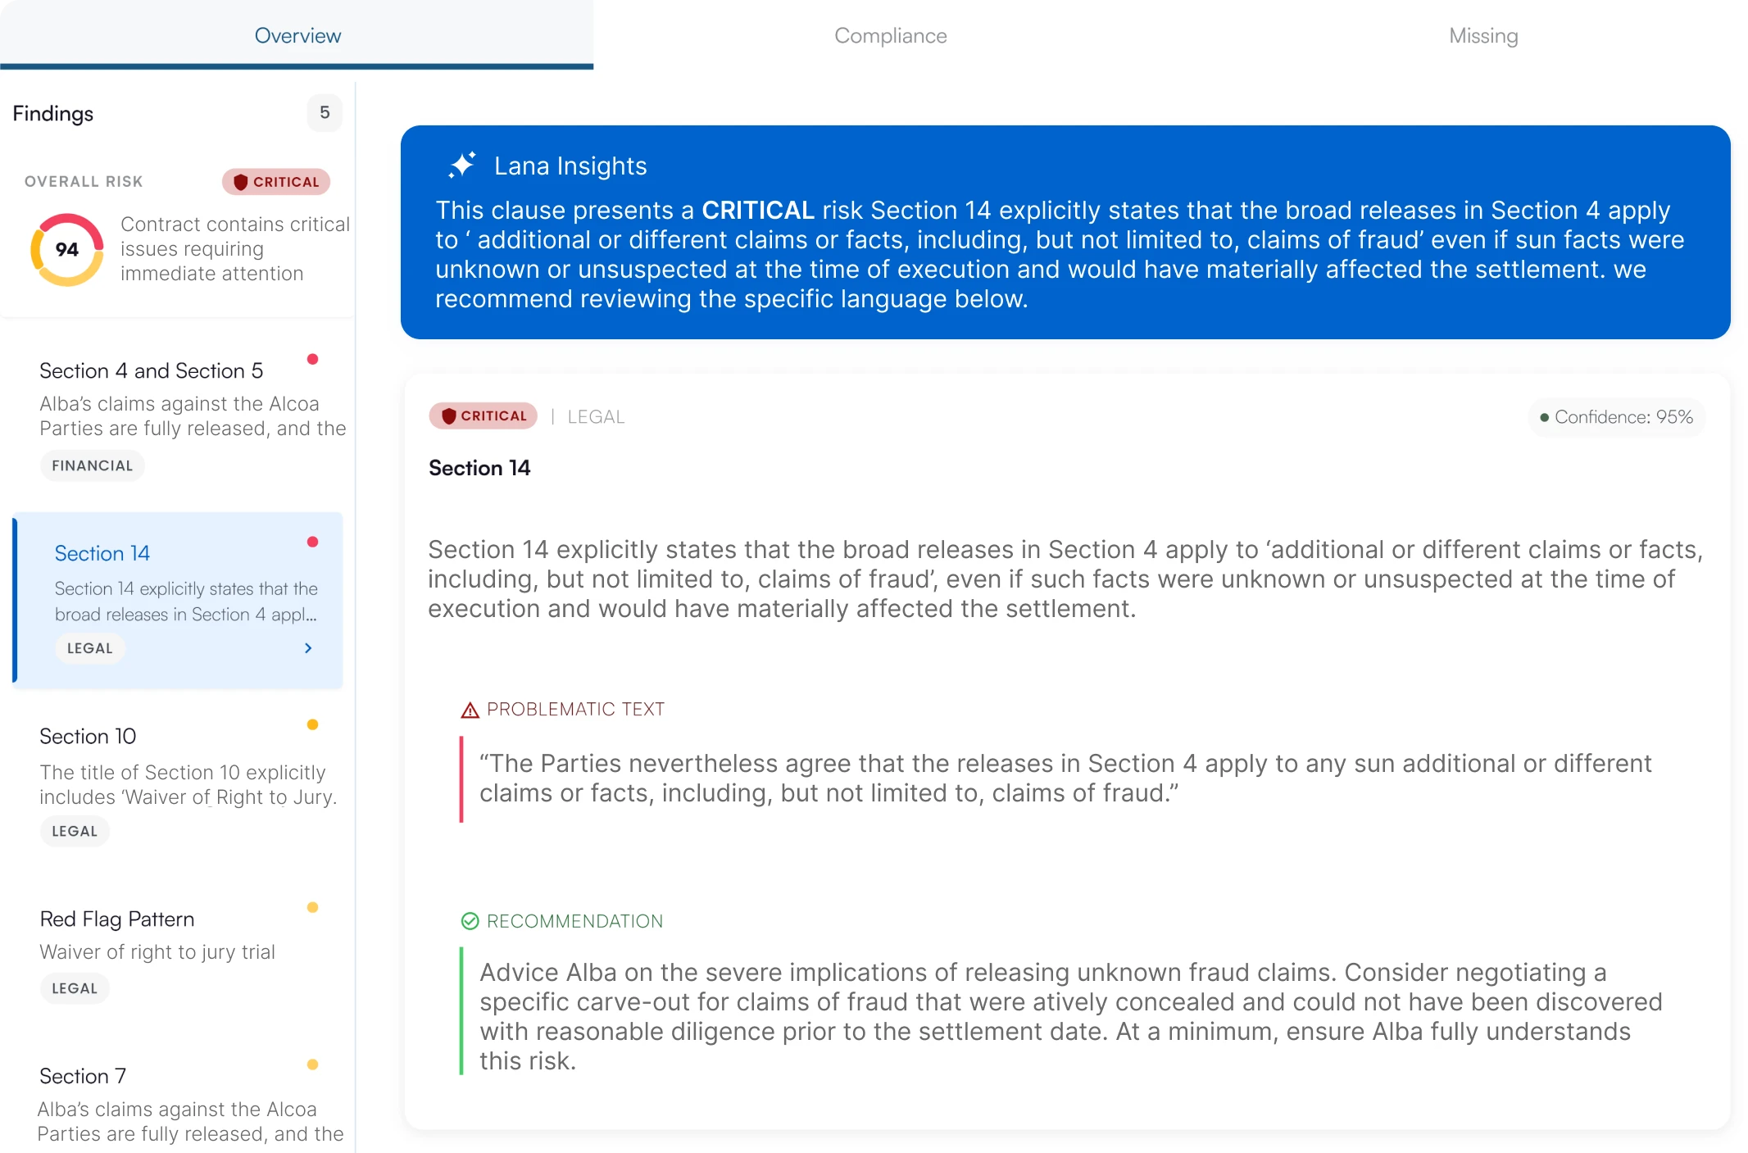Select the Overview tab
1748x1153 pixels.
[x=297, y=35]
